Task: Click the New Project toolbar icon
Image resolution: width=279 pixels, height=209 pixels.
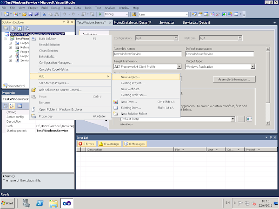Action: tap(7, 14)
